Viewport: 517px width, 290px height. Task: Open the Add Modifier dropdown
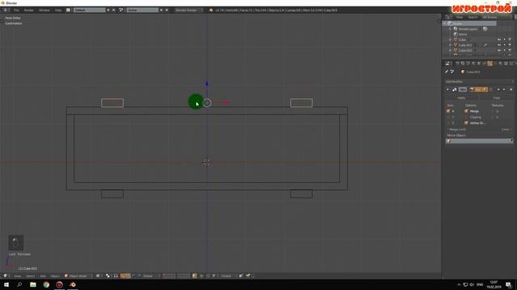[x=479, y=81]
